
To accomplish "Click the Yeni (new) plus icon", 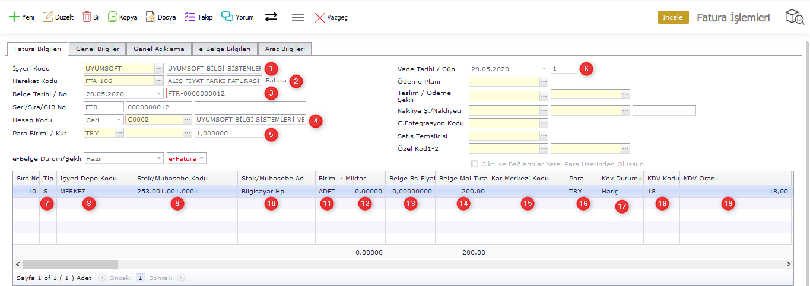I will pyautogui.click(x=14, y=17).
